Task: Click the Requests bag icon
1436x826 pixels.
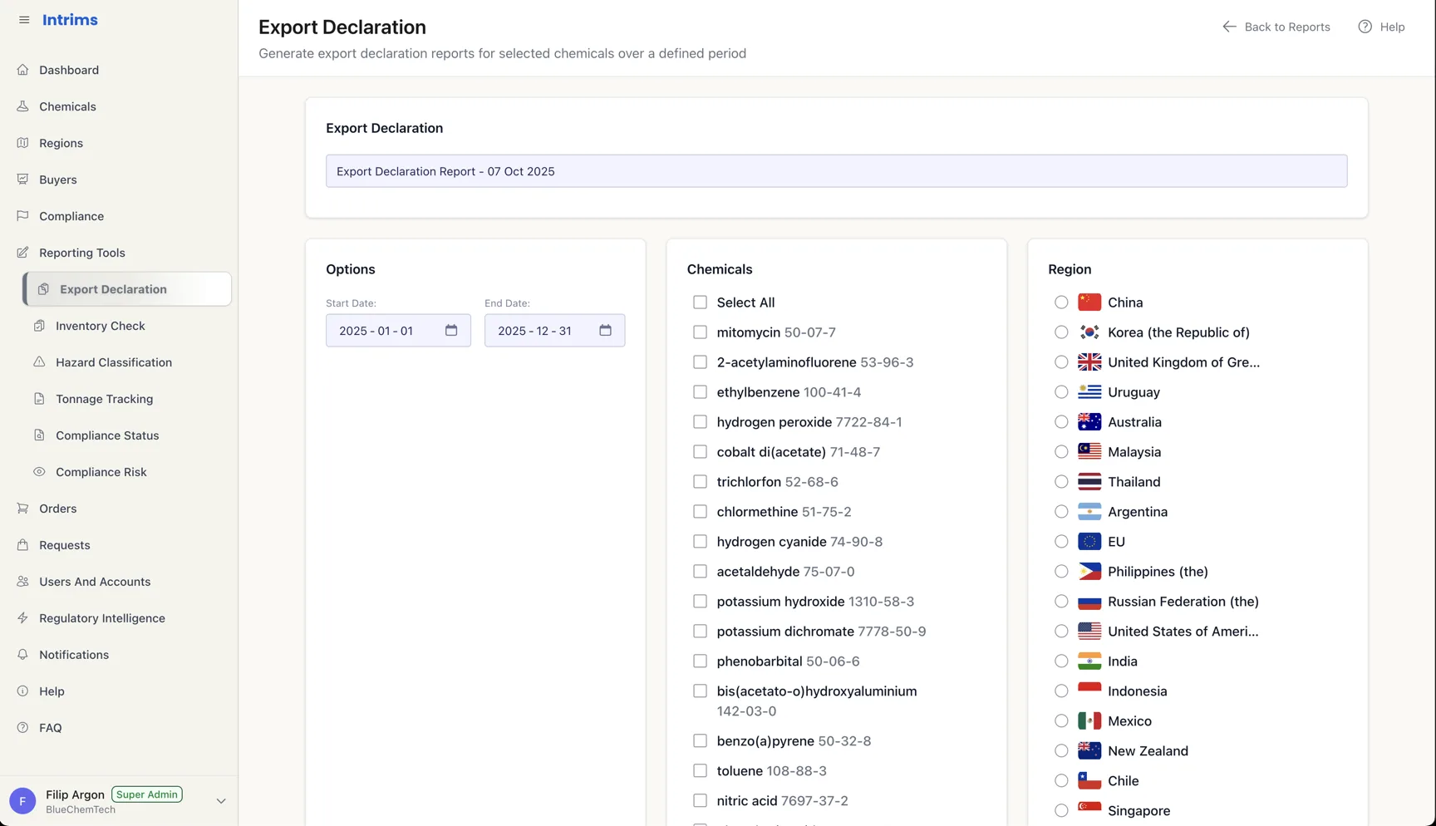Action: [x=22, y=545]
